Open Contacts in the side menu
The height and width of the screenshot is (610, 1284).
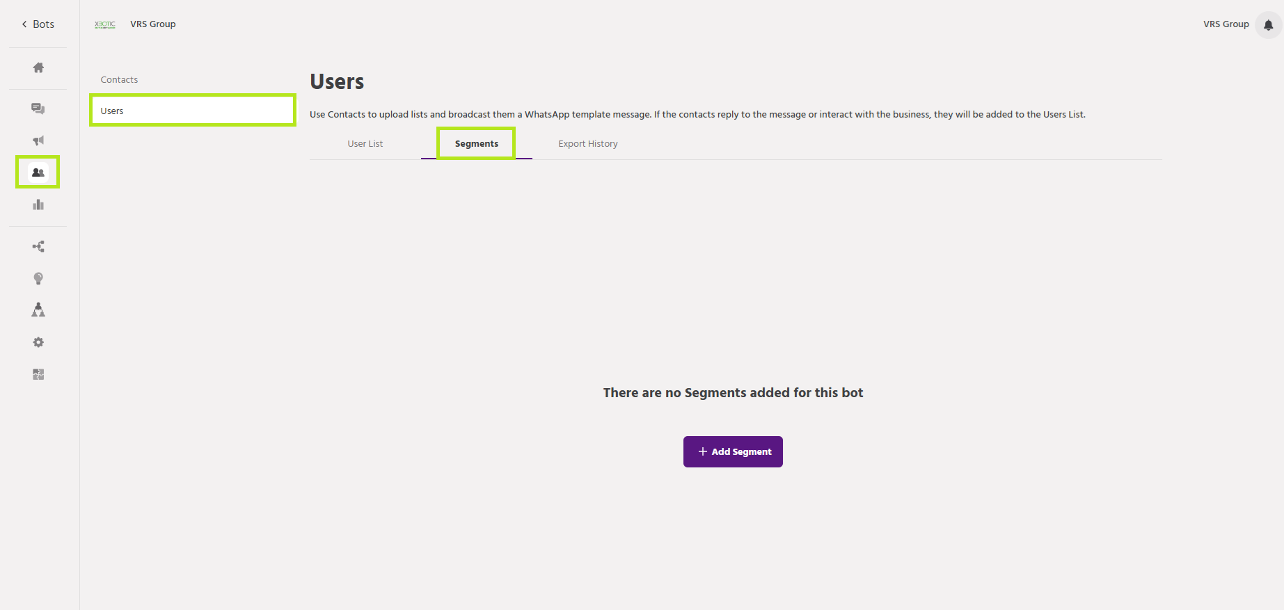pyautogui.click(x=120, y=80)
